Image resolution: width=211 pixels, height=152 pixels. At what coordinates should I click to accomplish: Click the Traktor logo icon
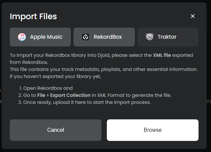pyautogui.click(x=150, y=37)
